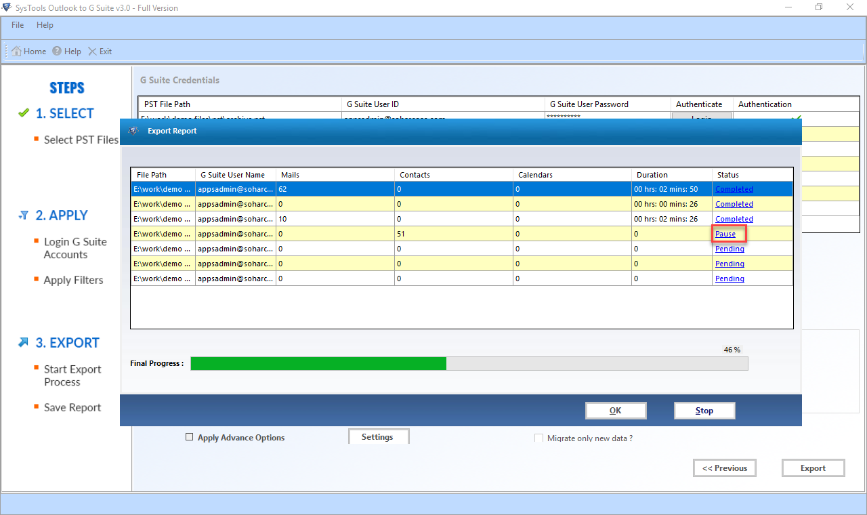The height and width of the screenshot is (515, 867).
Task: Click the Export Report dialog icon
Action: 134,131
